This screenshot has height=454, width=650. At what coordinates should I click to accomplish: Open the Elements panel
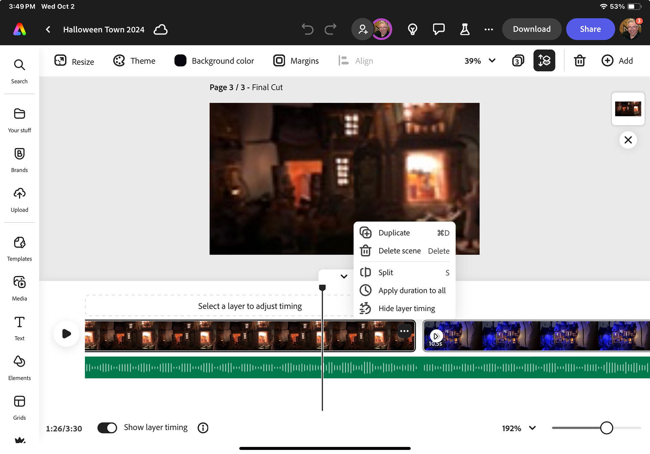19,368
